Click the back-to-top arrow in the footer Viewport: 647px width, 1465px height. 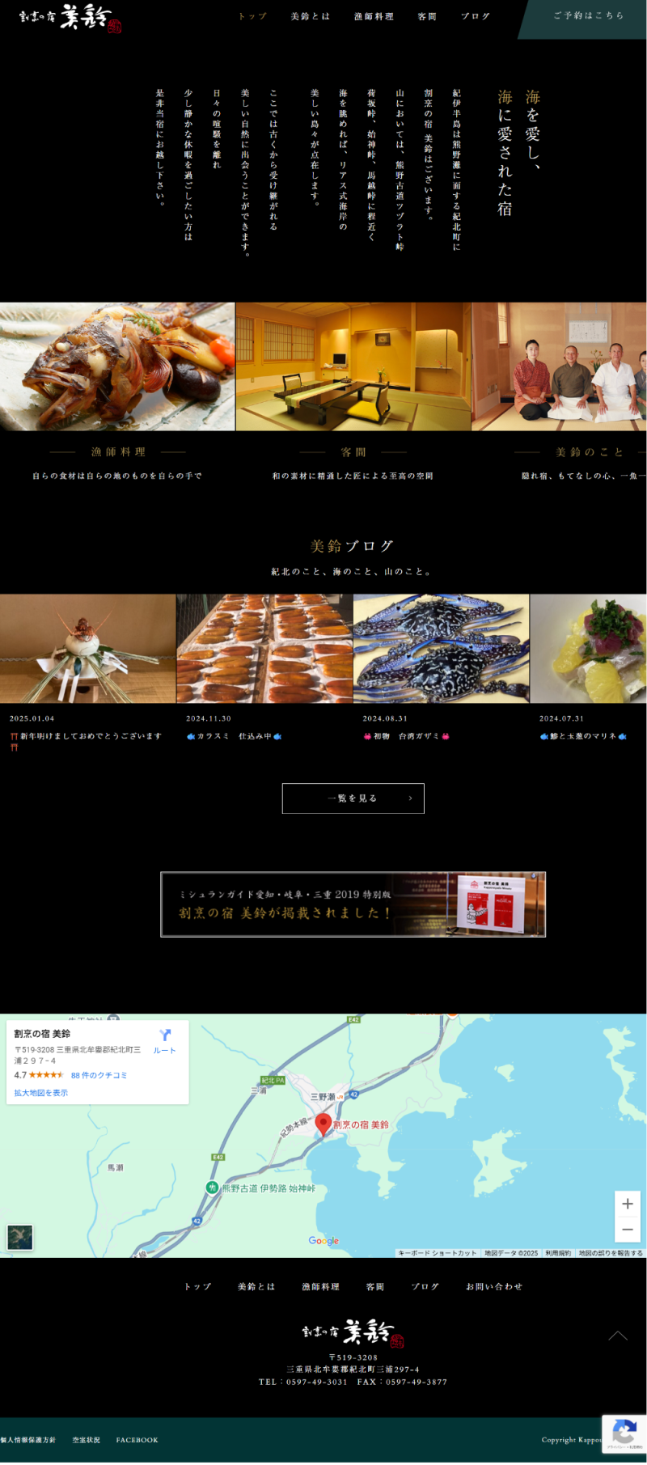(x=618, y=1336)
